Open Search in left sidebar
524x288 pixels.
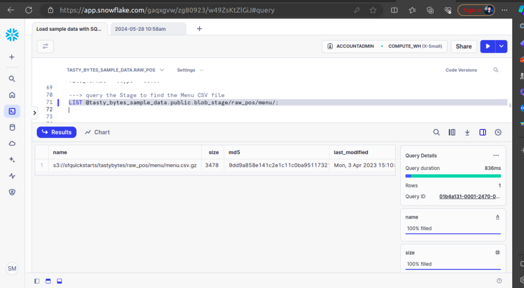tap(12, 79)
